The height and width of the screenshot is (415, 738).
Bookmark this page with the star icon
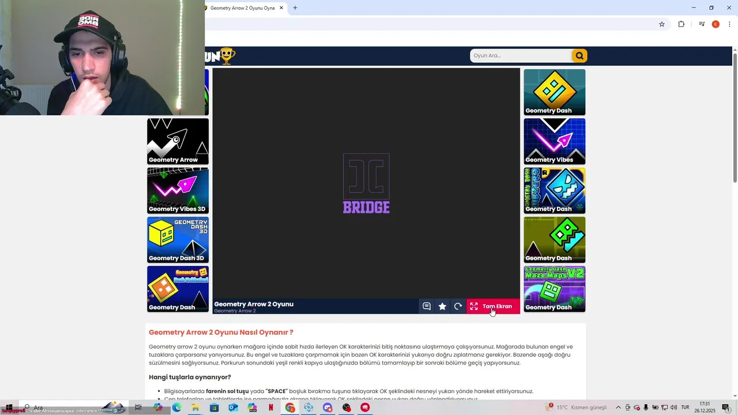tap(662, 24)
